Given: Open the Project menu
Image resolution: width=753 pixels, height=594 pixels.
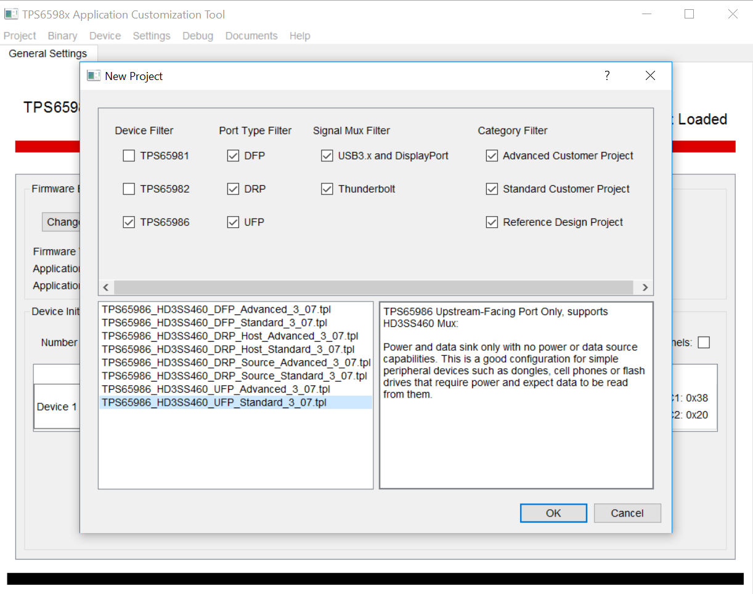Looking at the screenshot, I should 20,36.
